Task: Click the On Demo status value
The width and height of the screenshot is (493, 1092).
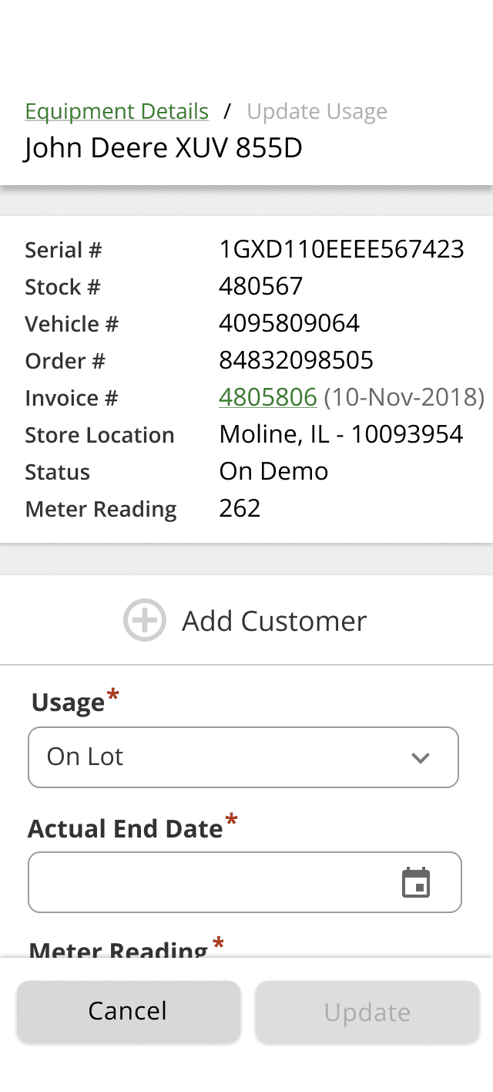Action: [x=274, y=471]
